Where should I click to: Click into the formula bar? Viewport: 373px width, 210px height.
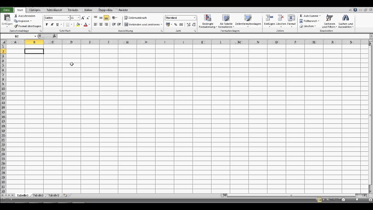click(213, 36)
